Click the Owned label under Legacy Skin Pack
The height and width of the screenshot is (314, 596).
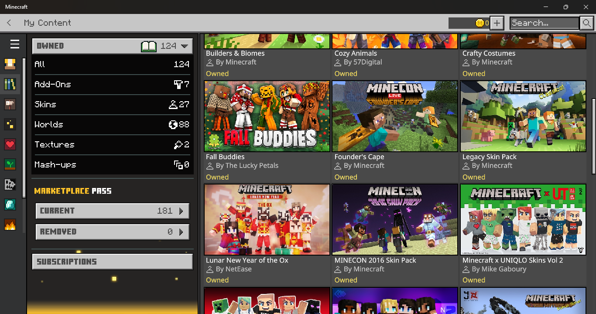click(474, 177)
